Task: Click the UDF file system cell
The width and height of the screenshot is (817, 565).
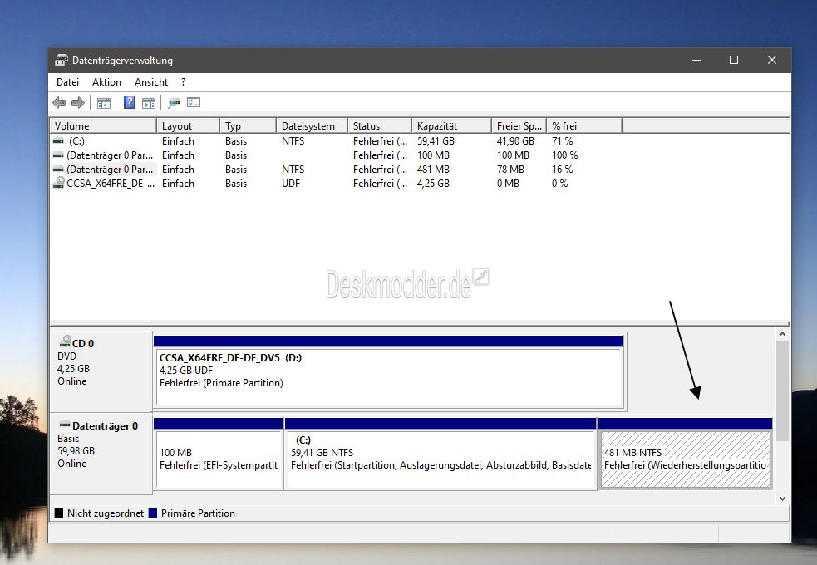Action: click(291, 184)
